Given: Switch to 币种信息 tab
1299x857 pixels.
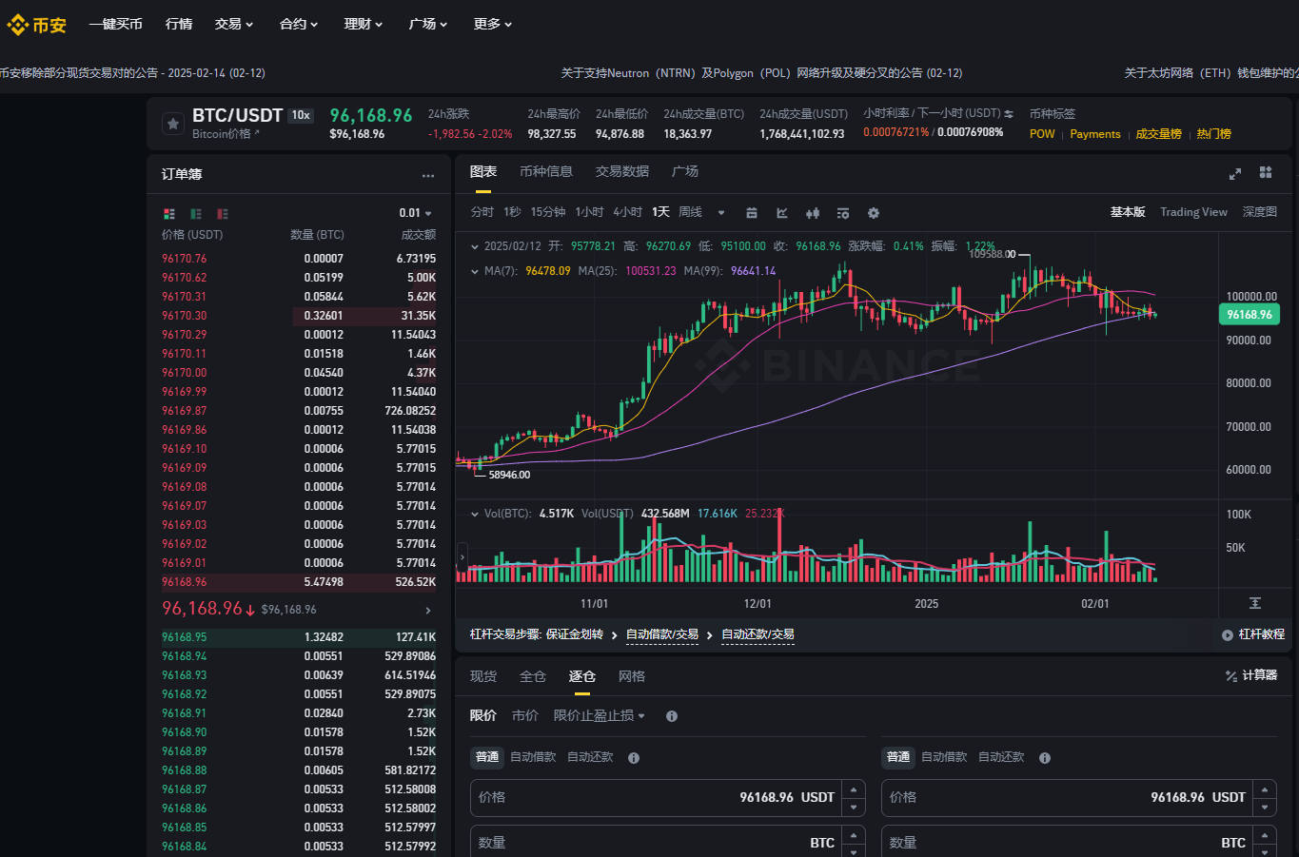Looking at the screenshot, I should click(x=546, y=171).
